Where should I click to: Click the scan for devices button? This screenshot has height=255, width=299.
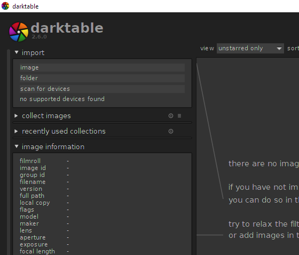click(102, 89)
